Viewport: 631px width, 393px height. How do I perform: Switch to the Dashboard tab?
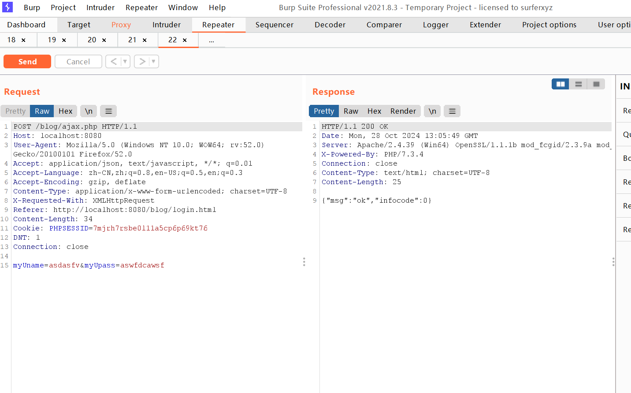26,25
